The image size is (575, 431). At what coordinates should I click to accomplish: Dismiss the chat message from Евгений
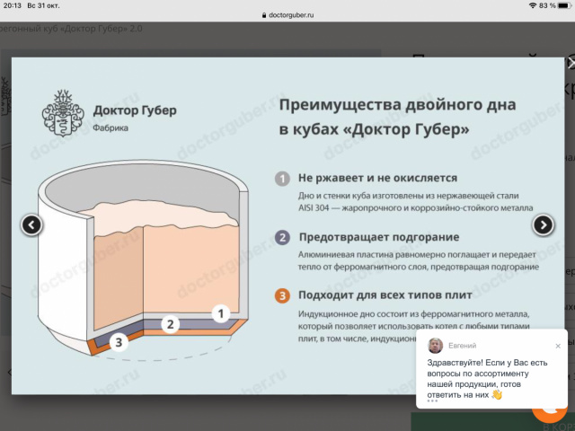[x=558, y=346]
